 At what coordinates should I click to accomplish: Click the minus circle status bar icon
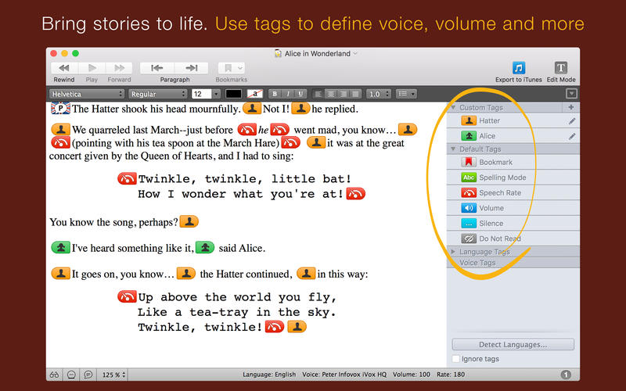tap(71, 375)
